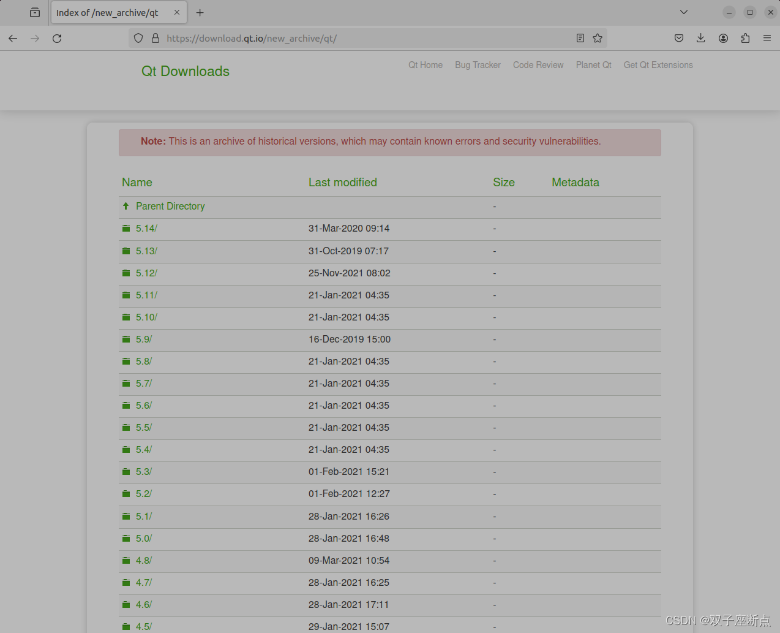Open the Qt Home nav link
This screenshot has height=633, width=780.
[426, 65]
